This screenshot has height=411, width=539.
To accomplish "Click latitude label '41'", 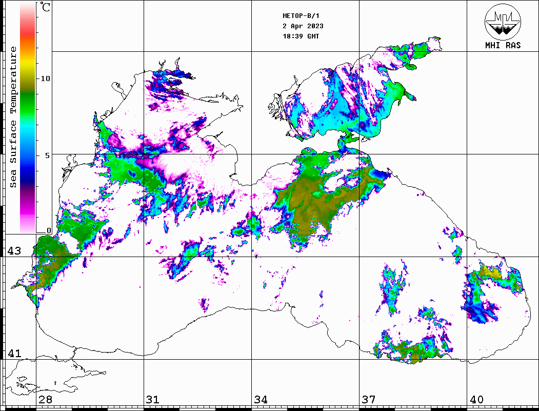I will coord(14,353).
